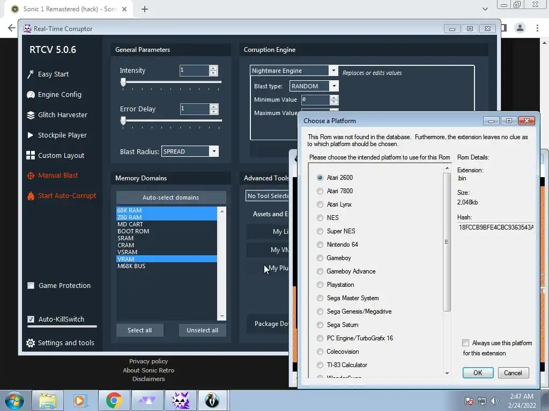Viewport: 549px width, 411px height.
Task: Click the VRAM memory domain entry
Action: pyautogui.click(x=167, y=259)
